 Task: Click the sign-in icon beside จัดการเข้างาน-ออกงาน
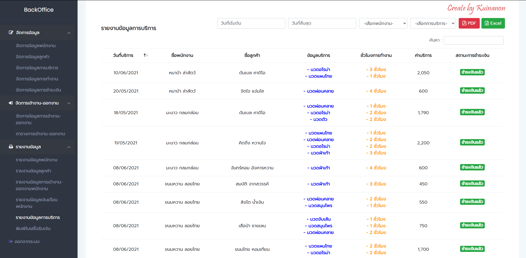point(11,103)
